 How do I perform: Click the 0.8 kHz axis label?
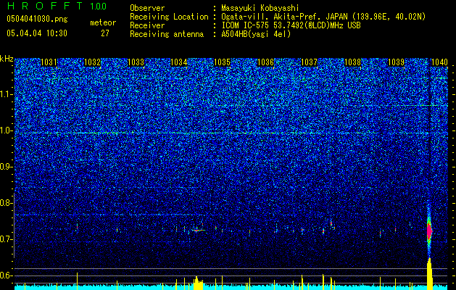(x=6, y=203)
